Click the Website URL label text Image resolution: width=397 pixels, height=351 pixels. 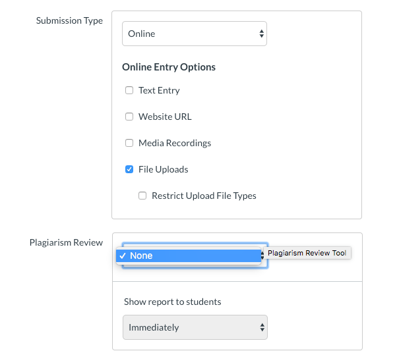165,117
